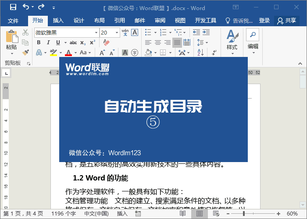Copy selection using the copy icon
The height and width of the screenshot is (219, 307).
[x=25, y=42]
